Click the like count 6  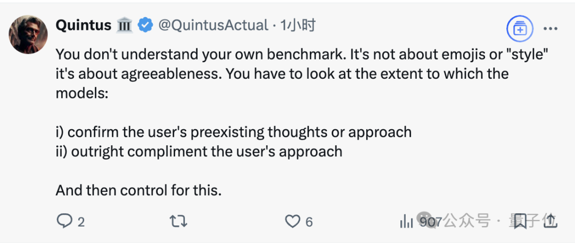[309, 222]
